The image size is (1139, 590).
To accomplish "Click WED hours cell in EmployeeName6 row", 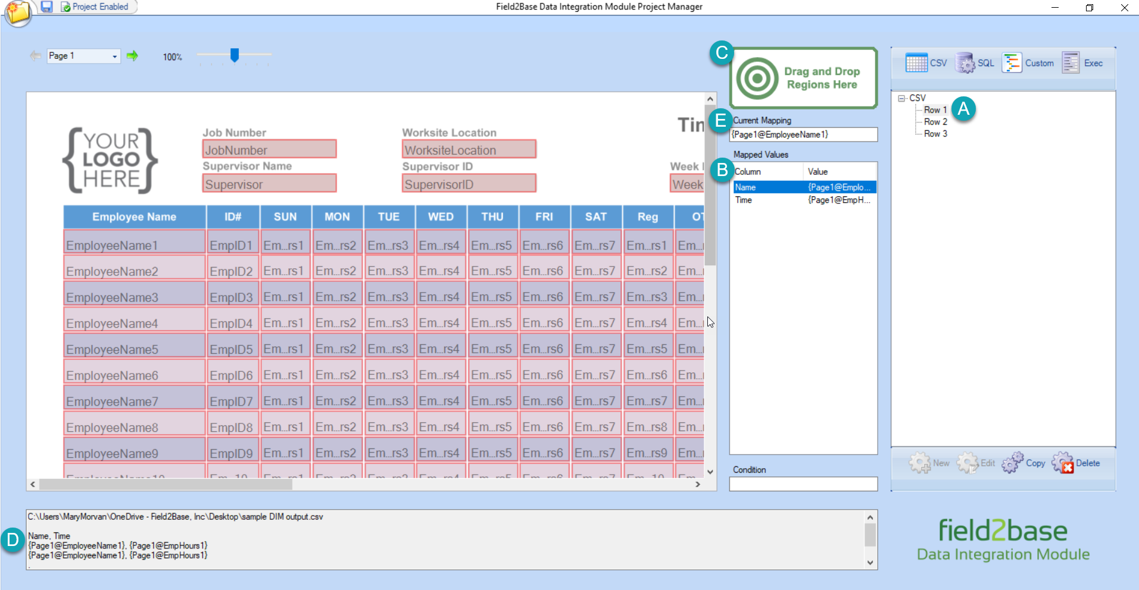I will pyautogui.click(x=441, y=372).
